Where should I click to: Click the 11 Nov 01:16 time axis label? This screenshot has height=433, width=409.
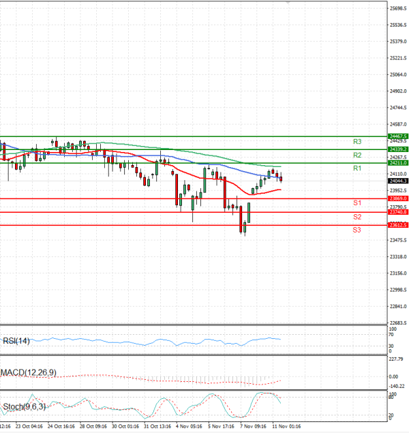coord(285,427)
